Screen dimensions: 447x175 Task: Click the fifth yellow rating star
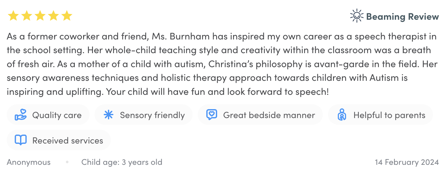pos(67,16)
